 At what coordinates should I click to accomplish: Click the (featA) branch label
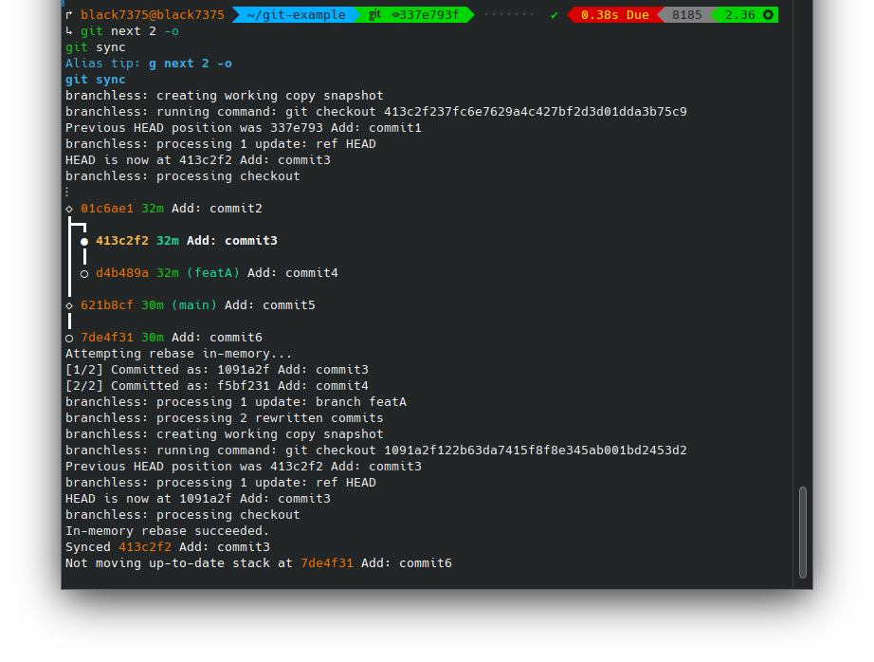(x=213, y=273)
